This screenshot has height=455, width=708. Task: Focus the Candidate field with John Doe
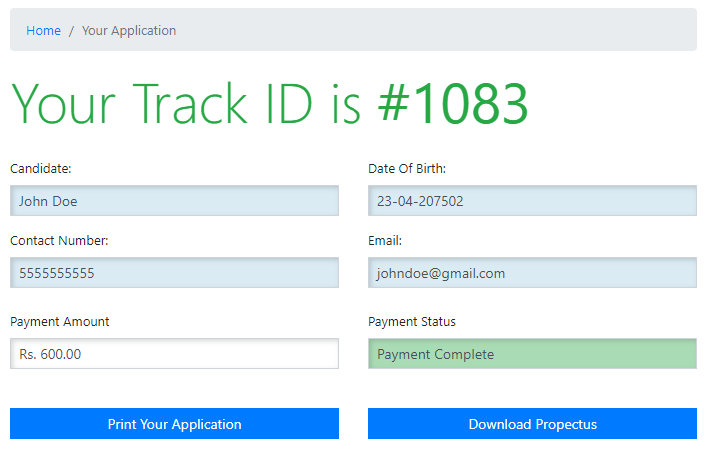coord(174,201)
